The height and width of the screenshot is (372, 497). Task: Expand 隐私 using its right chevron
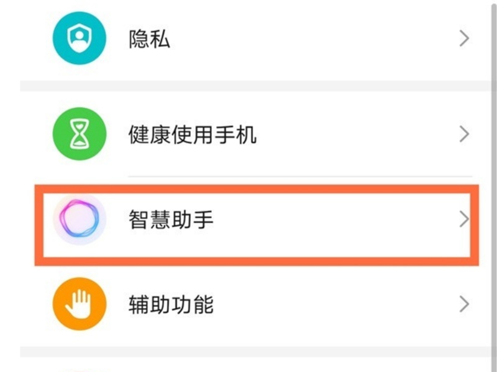click(463, 40)
